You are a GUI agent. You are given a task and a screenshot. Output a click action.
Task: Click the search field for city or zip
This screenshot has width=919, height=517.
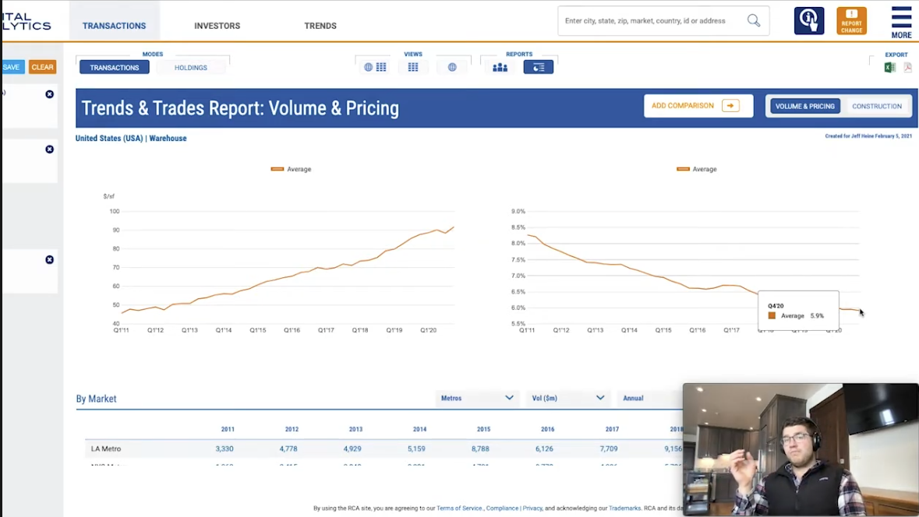point(655,20)
